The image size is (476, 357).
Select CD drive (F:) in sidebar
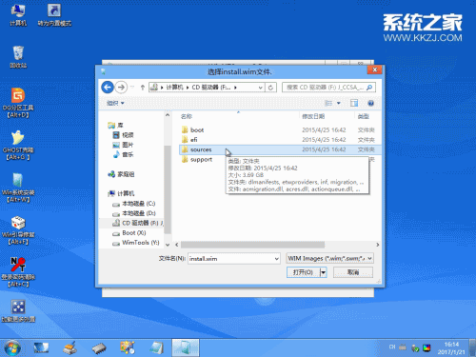pos(138,223)
